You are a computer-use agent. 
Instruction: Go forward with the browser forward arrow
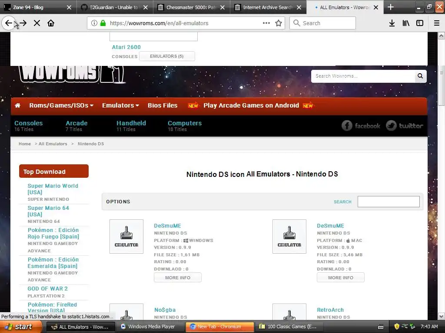click(x=23, y=23)
